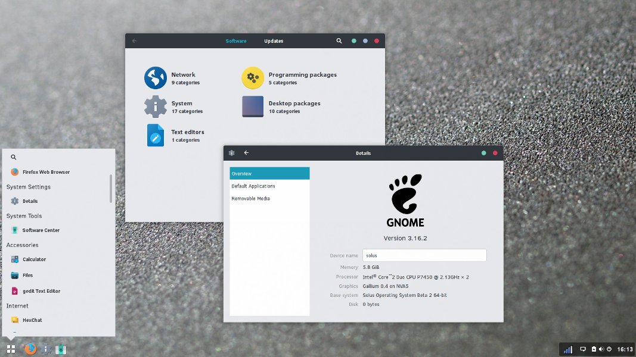Go back using Software Center's back arrow

click(x=134, y=41)
